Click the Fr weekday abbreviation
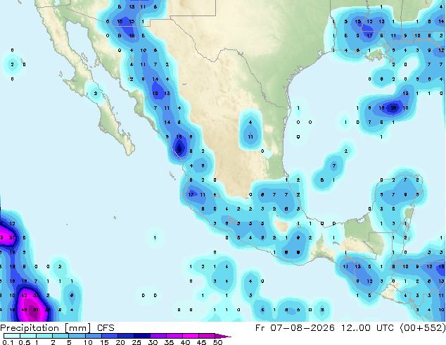Screen dimensions: 446x345 click(x=260, y=328)
